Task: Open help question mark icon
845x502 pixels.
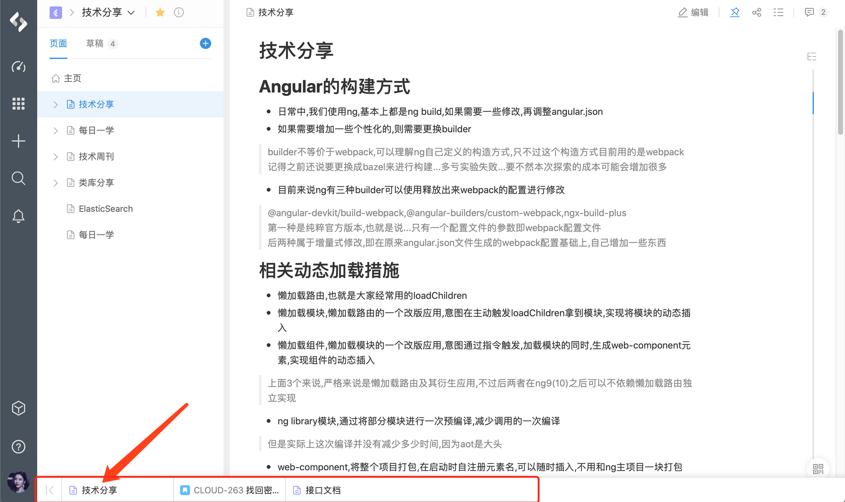Action: (x=19, y=447)
